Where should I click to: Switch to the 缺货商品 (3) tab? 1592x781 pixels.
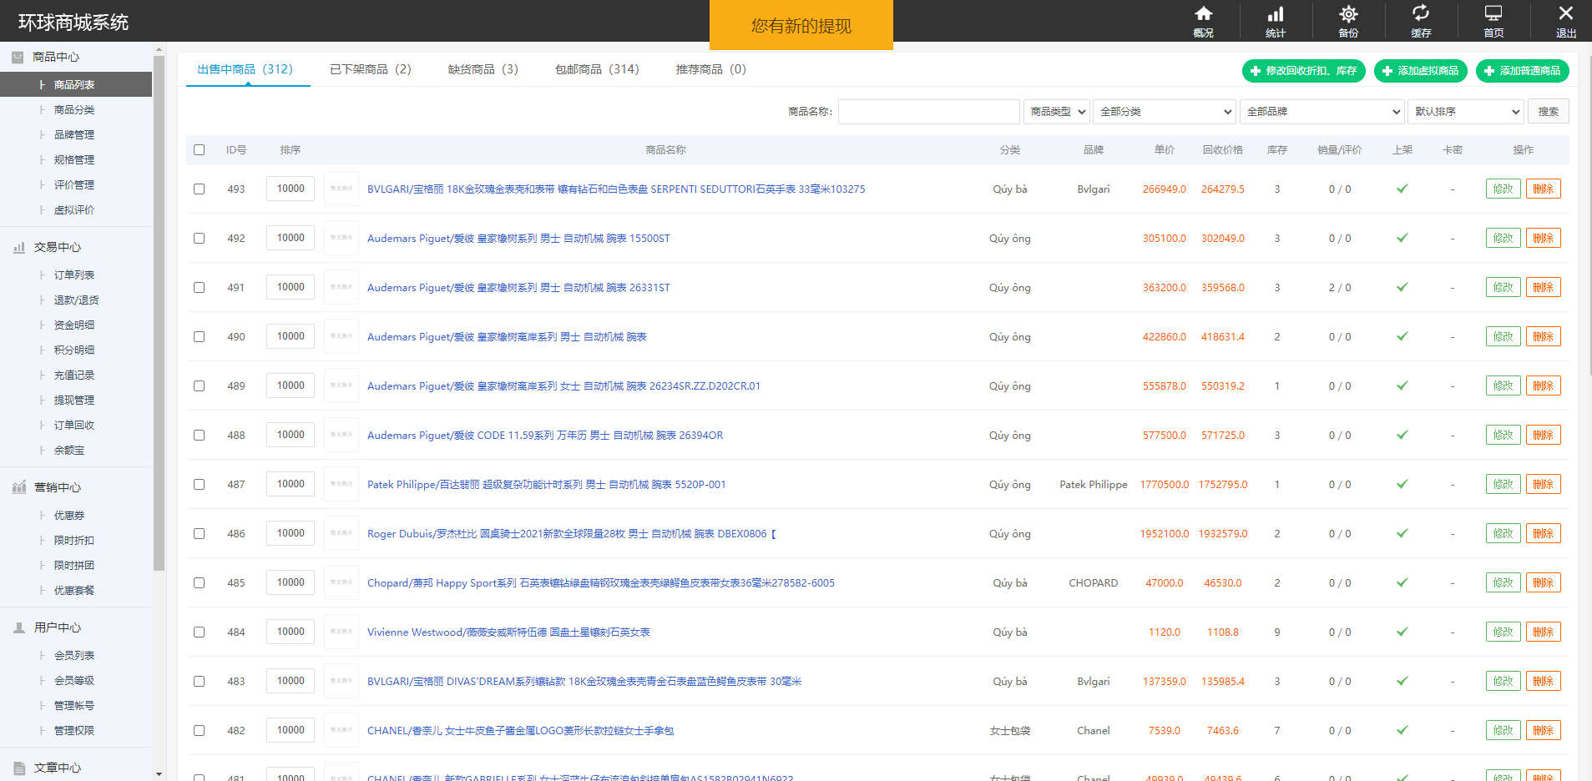tap(483, 69)
